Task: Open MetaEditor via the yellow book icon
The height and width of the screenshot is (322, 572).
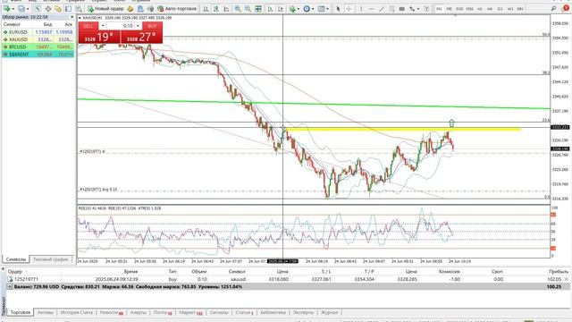Action: click(x=130, y=8)
